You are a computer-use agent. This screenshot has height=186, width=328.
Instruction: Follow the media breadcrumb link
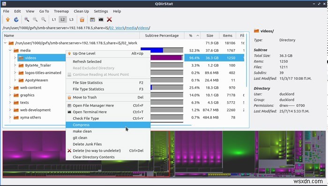point(131,28)
